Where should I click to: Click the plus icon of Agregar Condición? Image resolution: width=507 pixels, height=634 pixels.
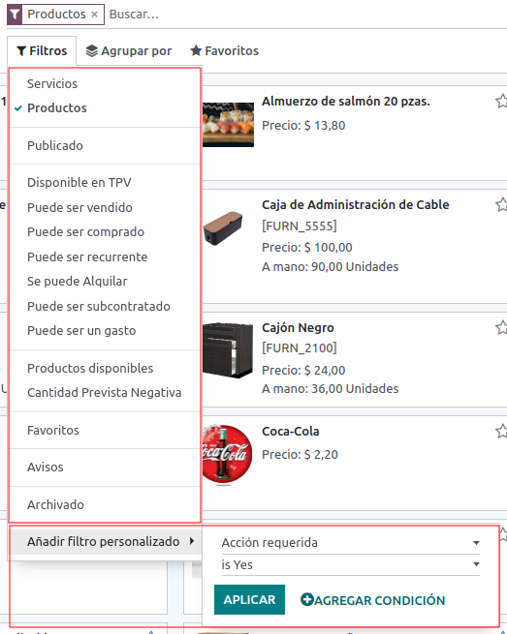307,599
